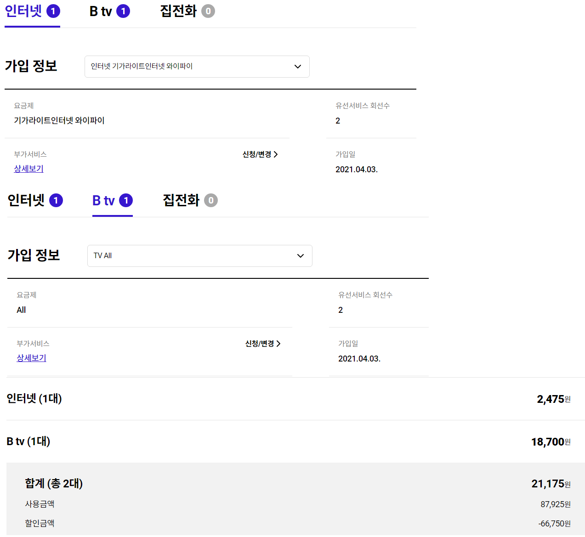
Task: Select the black inactive 인터넷 tab
Action: (x=35, y=201)
